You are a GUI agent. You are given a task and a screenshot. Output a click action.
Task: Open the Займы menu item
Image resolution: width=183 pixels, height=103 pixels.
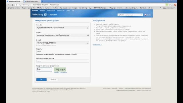68,11
